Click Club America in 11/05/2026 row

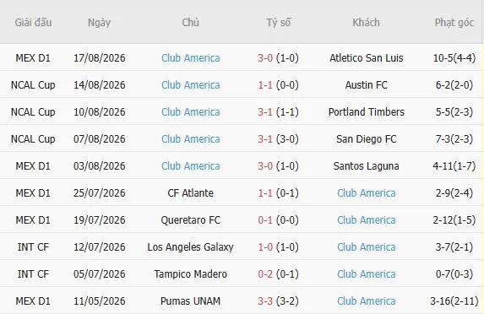[x=366, y=301]
